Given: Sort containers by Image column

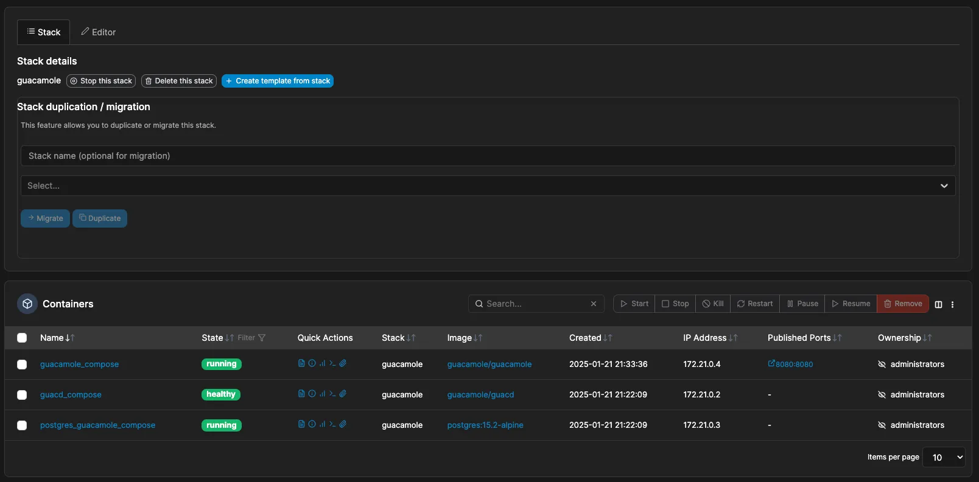Looking at the screenshot, I should point(465,338).
